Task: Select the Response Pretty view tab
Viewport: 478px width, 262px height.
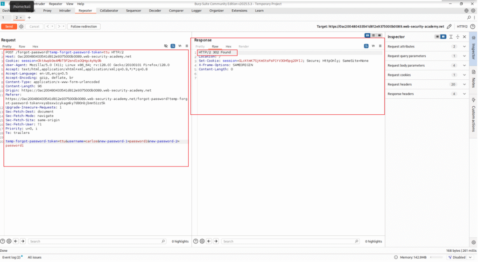Action: [200, 47]
